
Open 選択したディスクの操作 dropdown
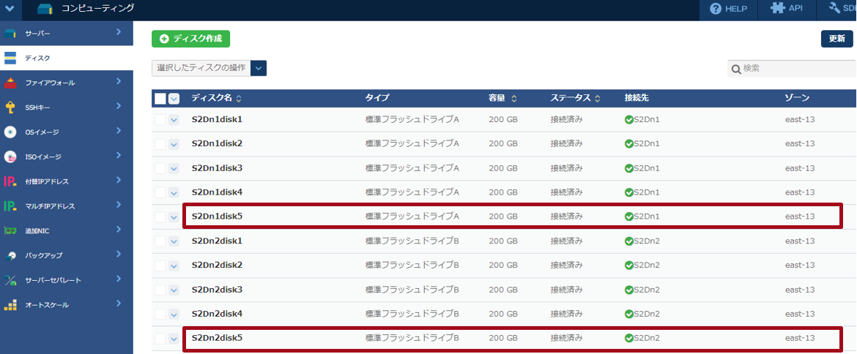209,68
